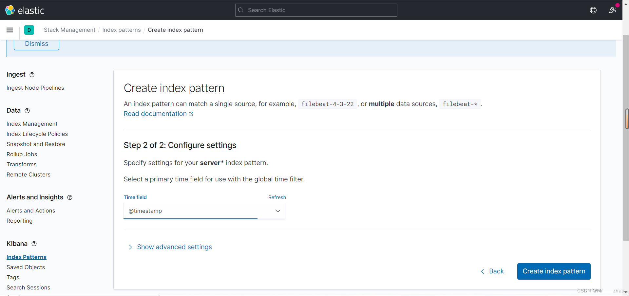Click the vertical page scrollbar
The width and height of the screenshot is (629, 296).
point(626,138)
